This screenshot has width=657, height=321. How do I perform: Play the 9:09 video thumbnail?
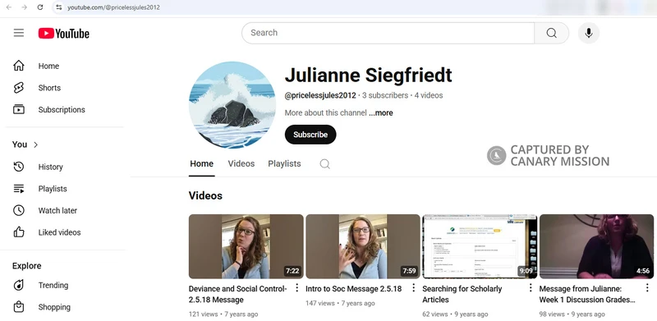tap(480, 246)
